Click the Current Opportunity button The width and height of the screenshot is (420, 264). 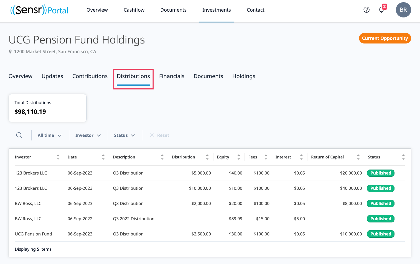pyautogui.click(x=385, y=38)
